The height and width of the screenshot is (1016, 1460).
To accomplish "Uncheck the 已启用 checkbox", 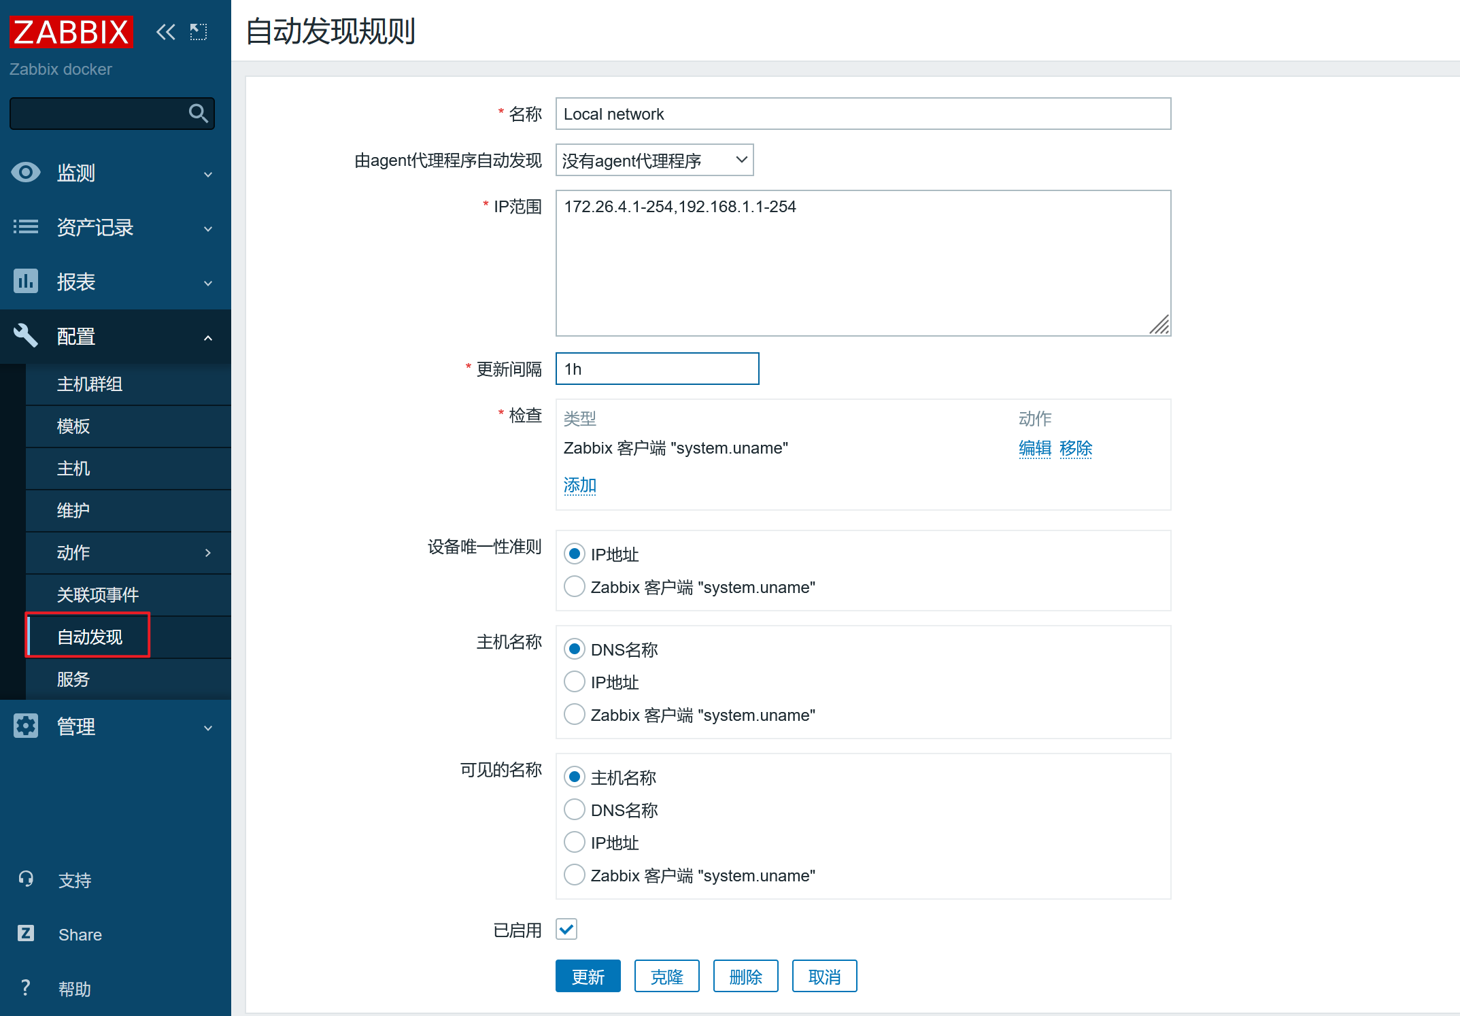I will point(566,929).
